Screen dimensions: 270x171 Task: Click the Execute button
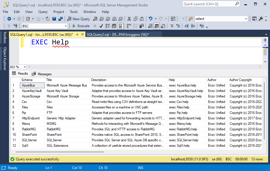click(x=81, y=26)
